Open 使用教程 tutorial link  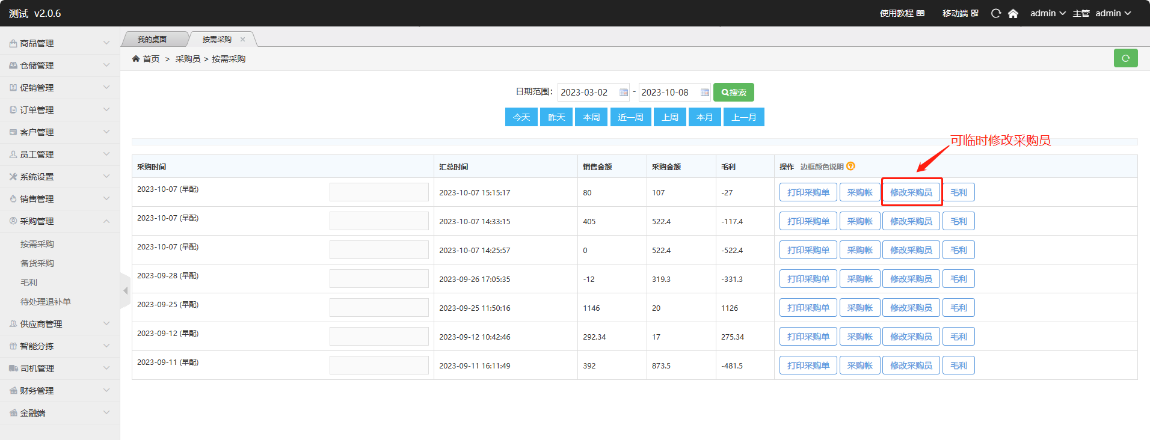tap(902, 13)
